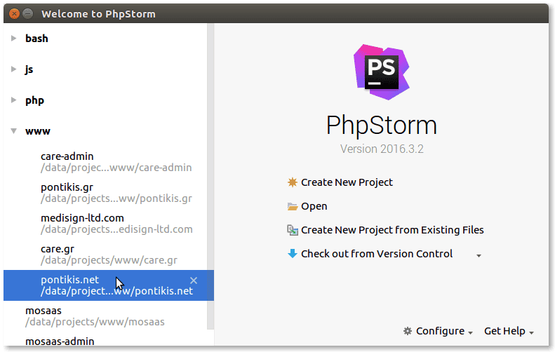
Task: Click the Create from Existing Files icon
Action: 293,230
